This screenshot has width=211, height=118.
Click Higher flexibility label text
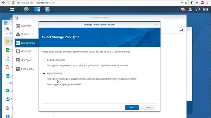tap(54, 73)
